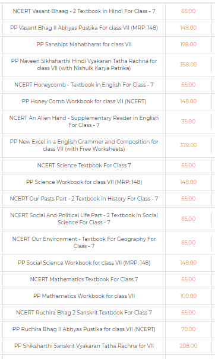
Task: Open PP Sanshipt Mahabharat for class VII
Action: coord(84,45)
